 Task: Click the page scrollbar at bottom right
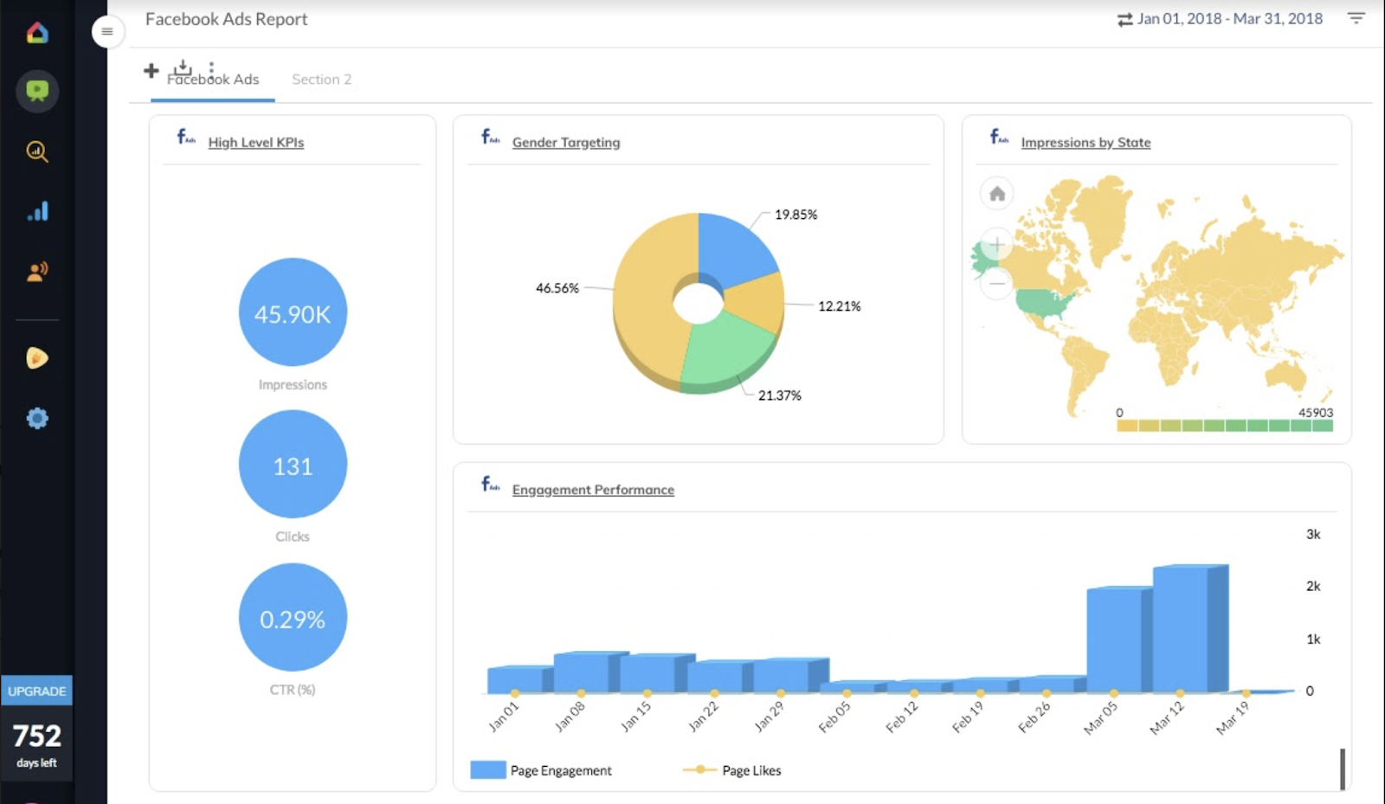(x=1343, y=769)
